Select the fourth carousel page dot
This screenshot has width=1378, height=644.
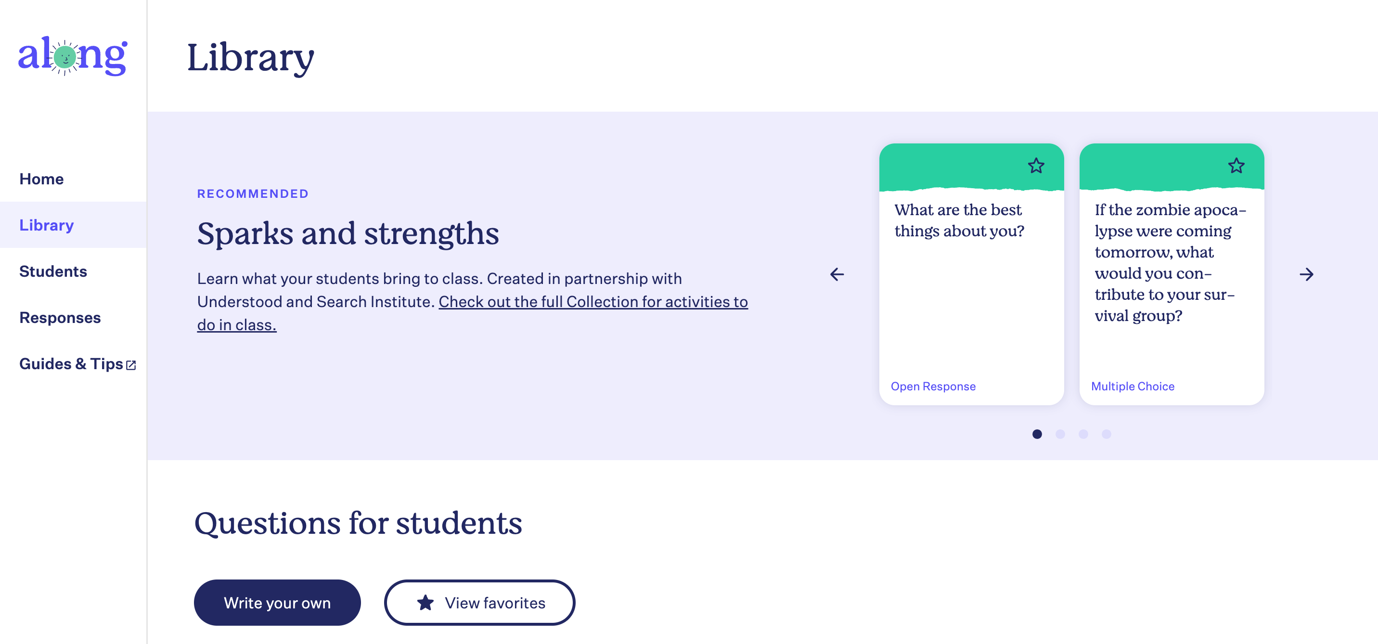pyautogui.click(x=1106, y=434)
